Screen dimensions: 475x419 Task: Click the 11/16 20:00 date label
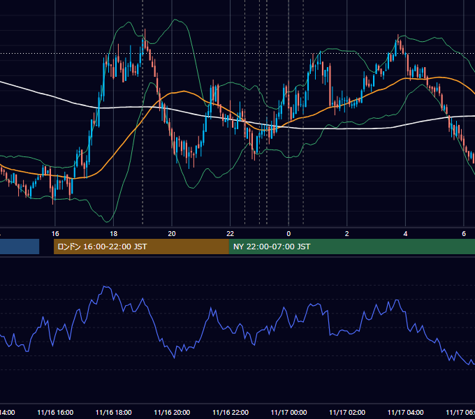[172, 413]
